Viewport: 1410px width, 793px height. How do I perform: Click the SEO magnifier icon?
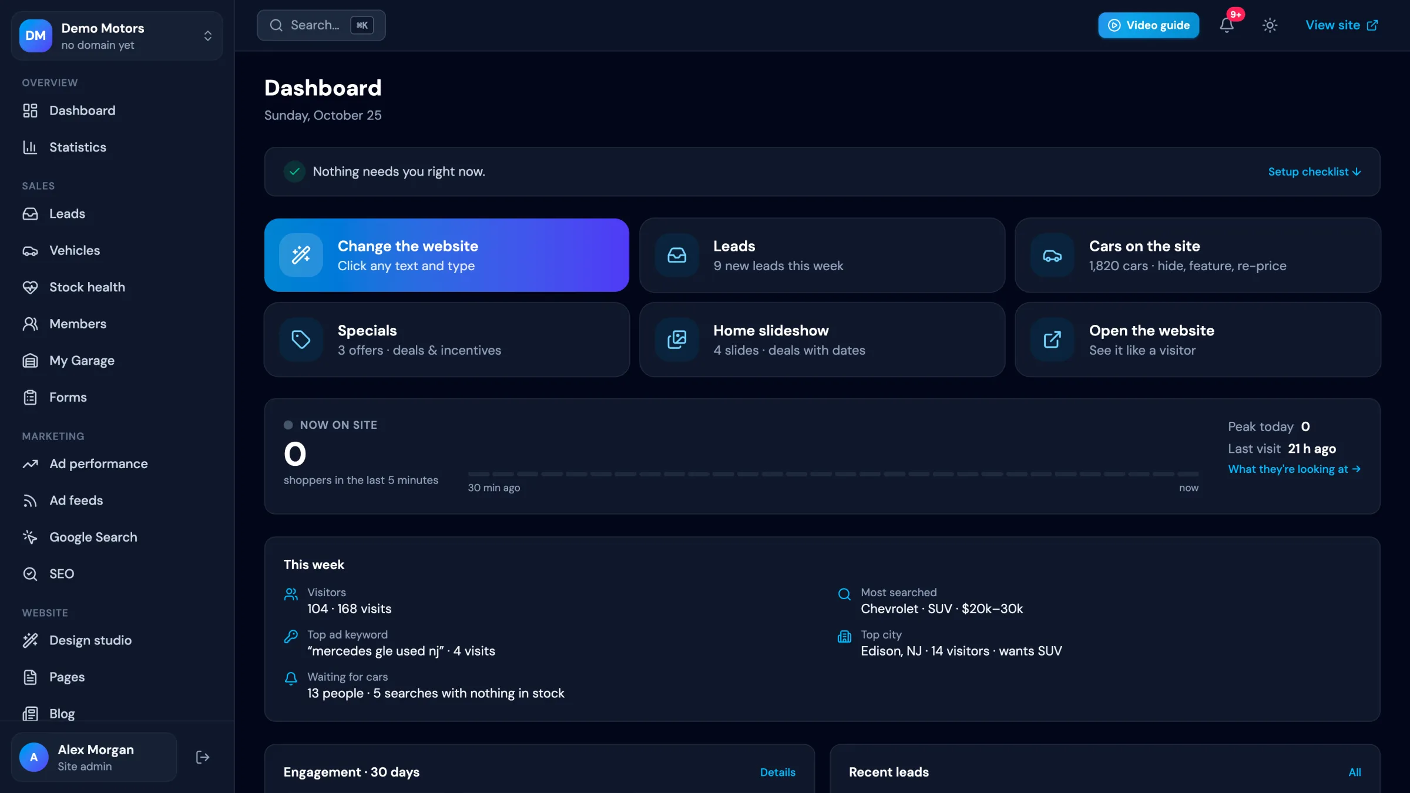pyautogui.click(x=30, y=574)
